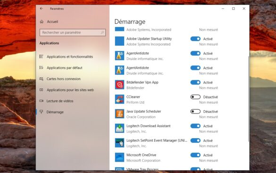Screen dimensions: 276x173
Task: Disable Adobe Updater Startup Utility toggle
Action: [195, 39]
